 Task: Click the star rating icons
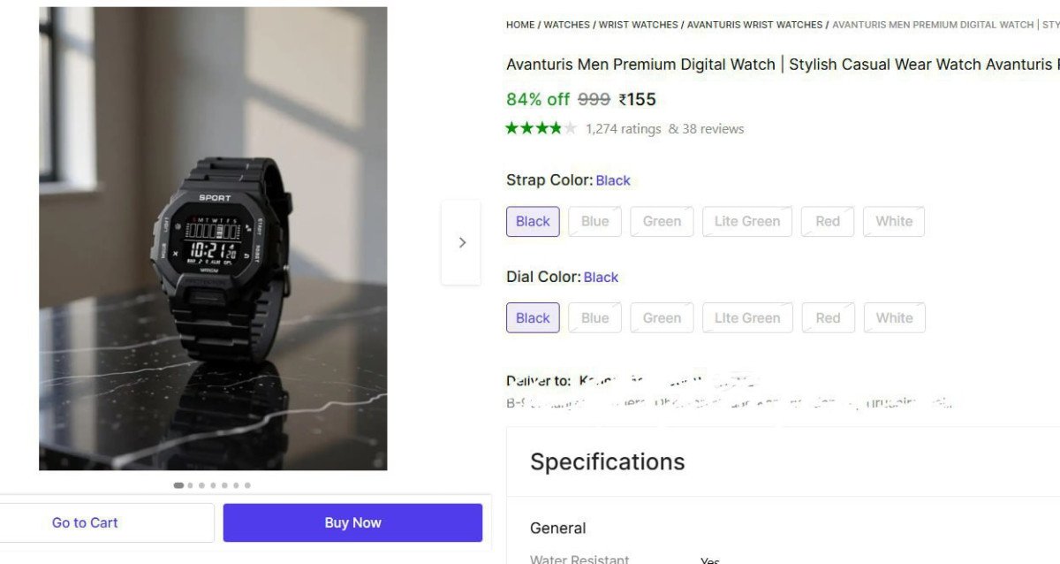[541, 128]
